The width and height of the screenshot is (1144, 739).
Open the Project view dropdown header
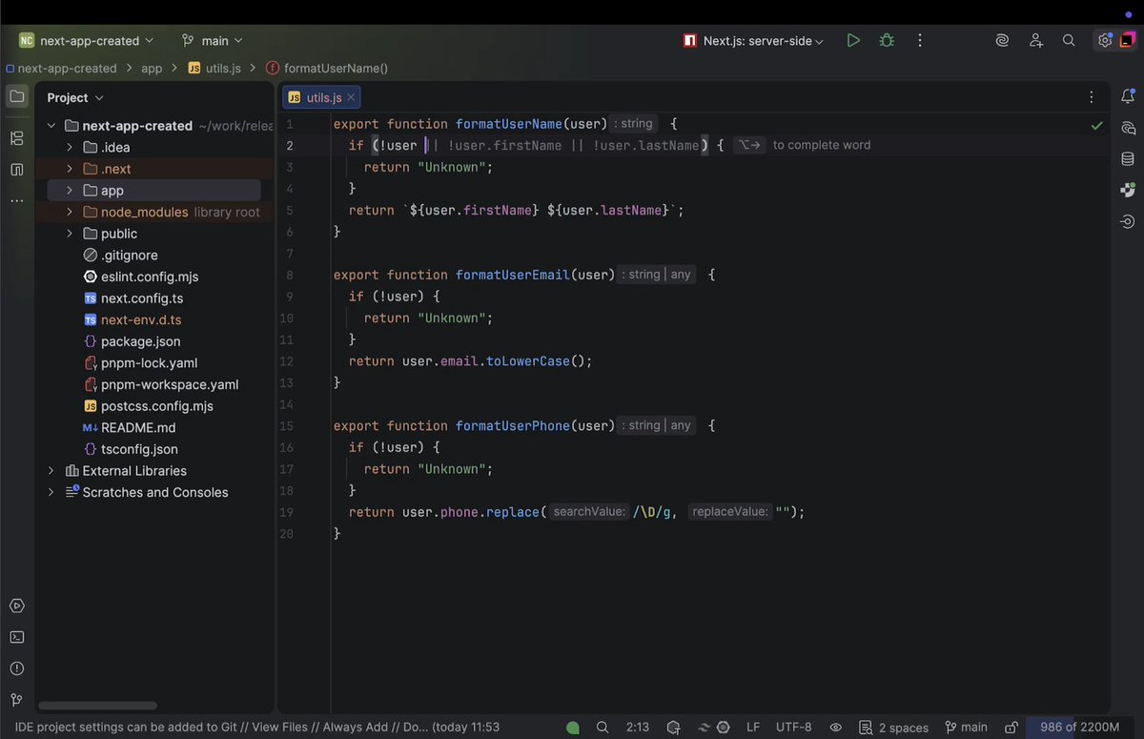[75, 97]
